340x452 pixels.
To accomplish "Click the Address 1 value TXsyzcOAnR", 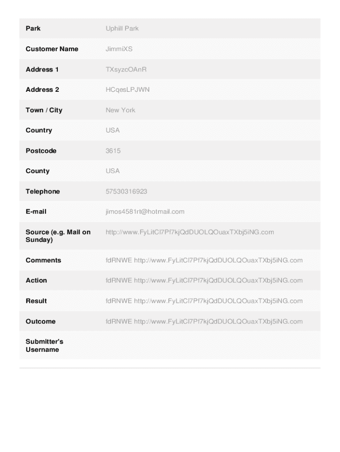I will pos(126,69).
